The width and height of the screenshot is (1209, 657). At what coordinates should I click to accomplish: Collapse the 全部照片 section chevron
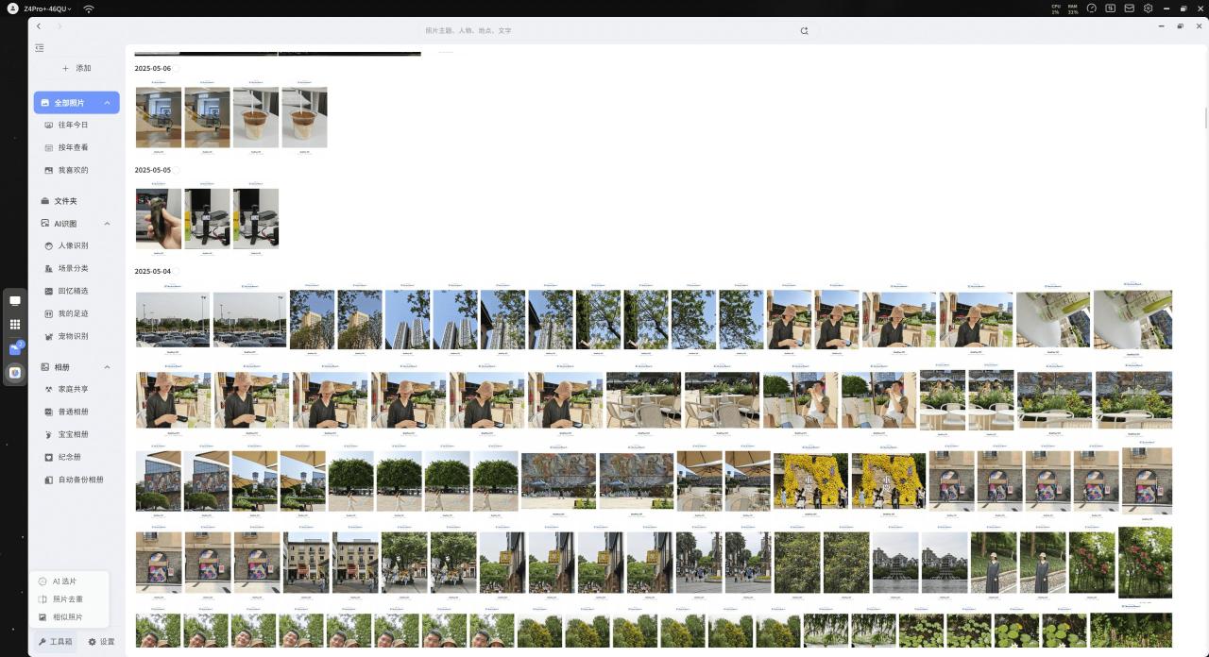[107, 103]
